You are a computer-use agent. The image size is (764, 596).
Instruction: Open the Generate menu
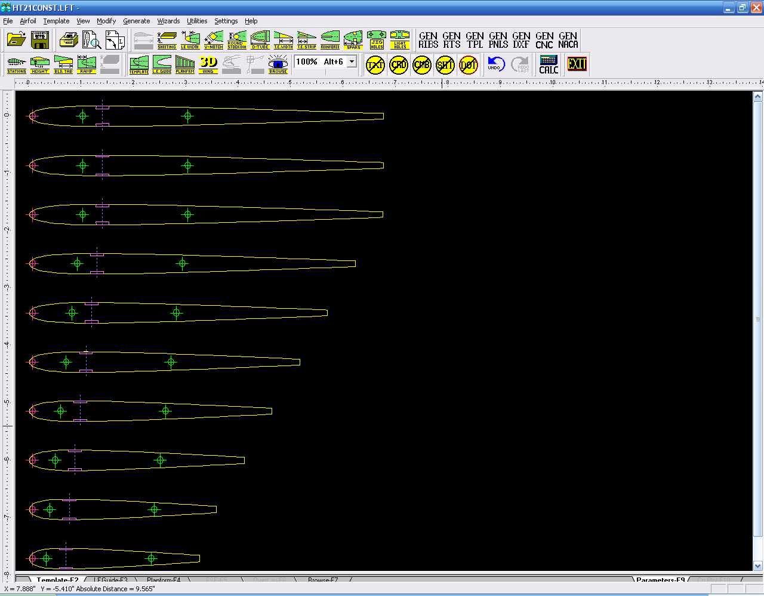point(137,21)
